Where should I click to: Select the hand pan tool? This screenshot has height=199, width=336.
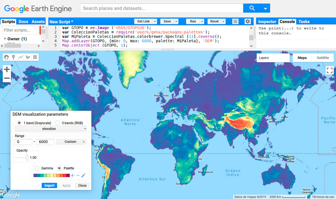[x=6, y=57]
